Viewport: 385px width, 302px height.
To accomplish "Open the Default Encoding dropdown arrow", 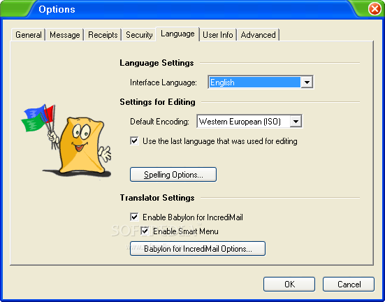I will pos(296,121).
